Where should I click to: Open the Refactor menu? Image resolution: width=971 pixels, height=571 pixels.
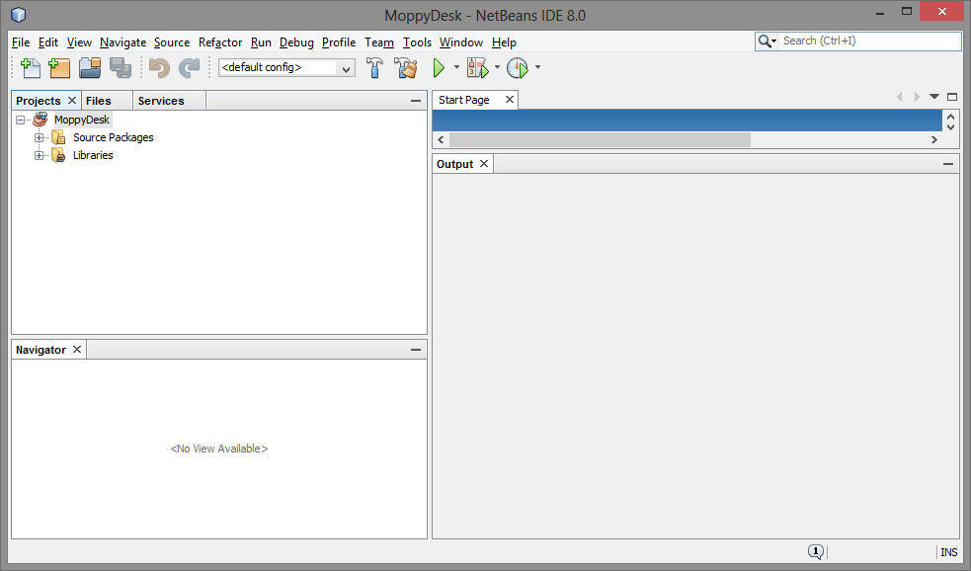pos(220,42)
